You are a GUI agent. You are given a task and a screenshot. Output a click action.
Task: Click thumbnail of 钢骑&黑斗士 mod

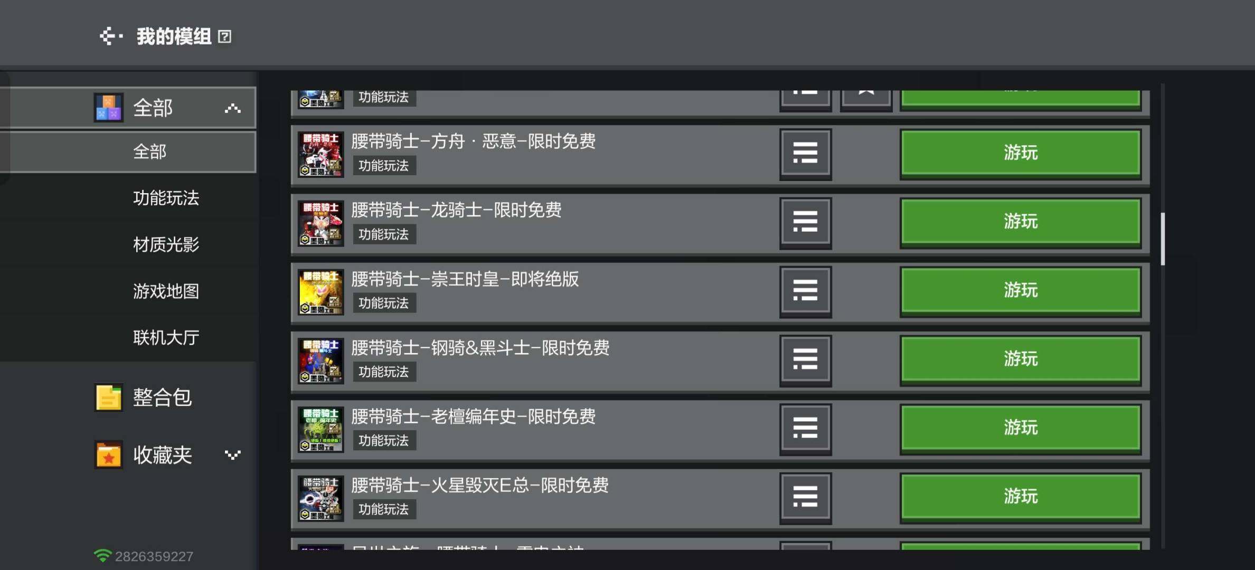320,360
